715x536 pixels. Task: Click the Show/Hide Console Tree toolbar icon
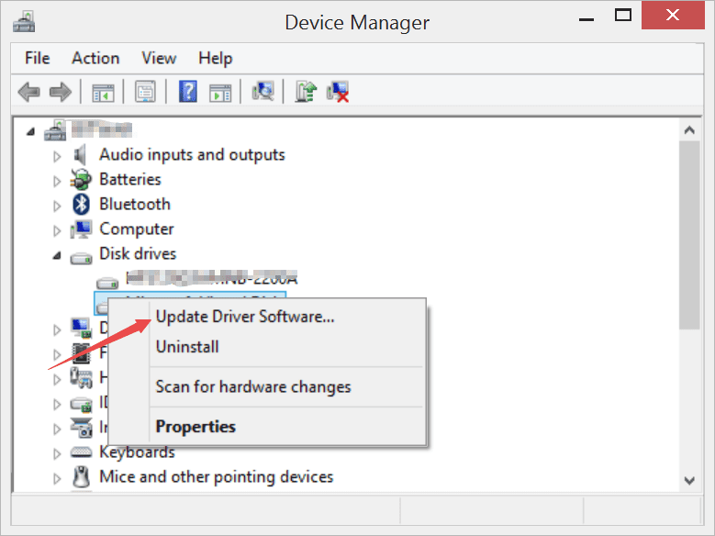click(102, 92)
